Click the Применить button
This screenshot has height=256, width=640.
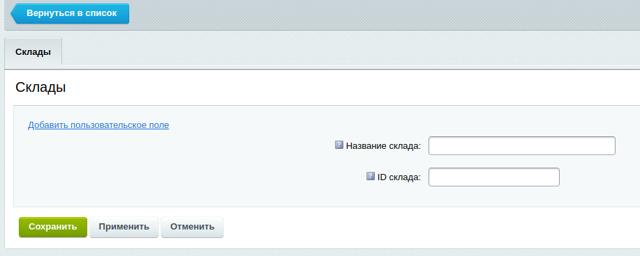tap(124, 227)
